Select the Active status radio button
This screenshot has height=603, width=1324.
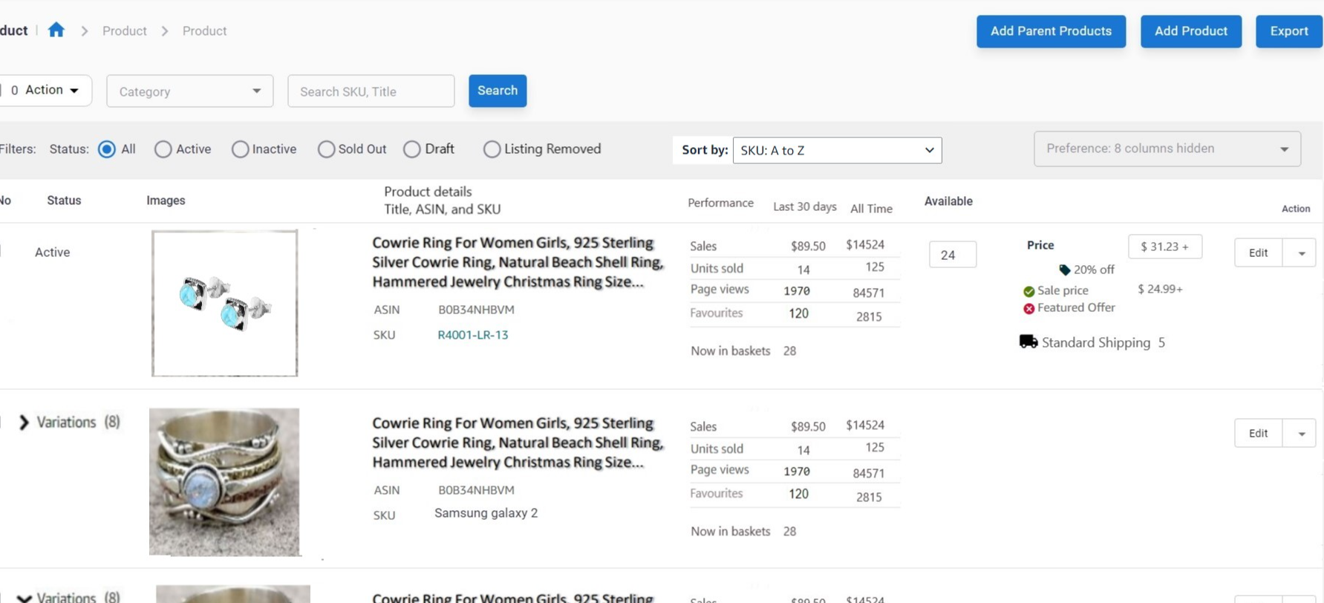click(x=163, y=149)
